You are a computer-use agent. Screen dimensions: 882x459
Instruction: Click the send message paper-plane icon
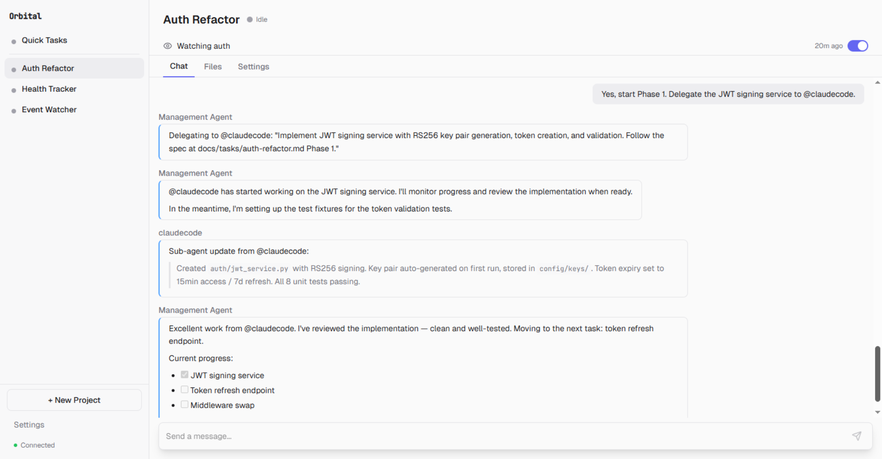click(856, 436)
